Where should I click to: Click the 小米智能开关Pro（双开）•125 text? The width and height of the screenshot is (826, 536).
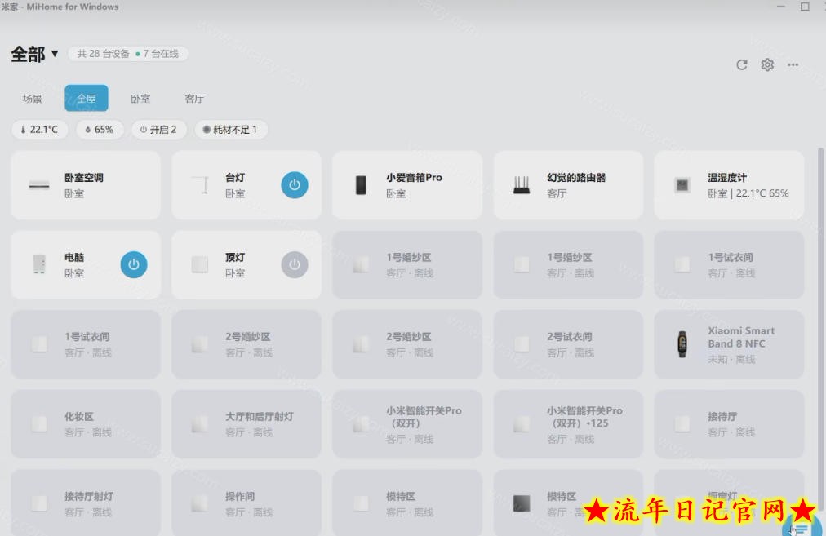(584, 417)
